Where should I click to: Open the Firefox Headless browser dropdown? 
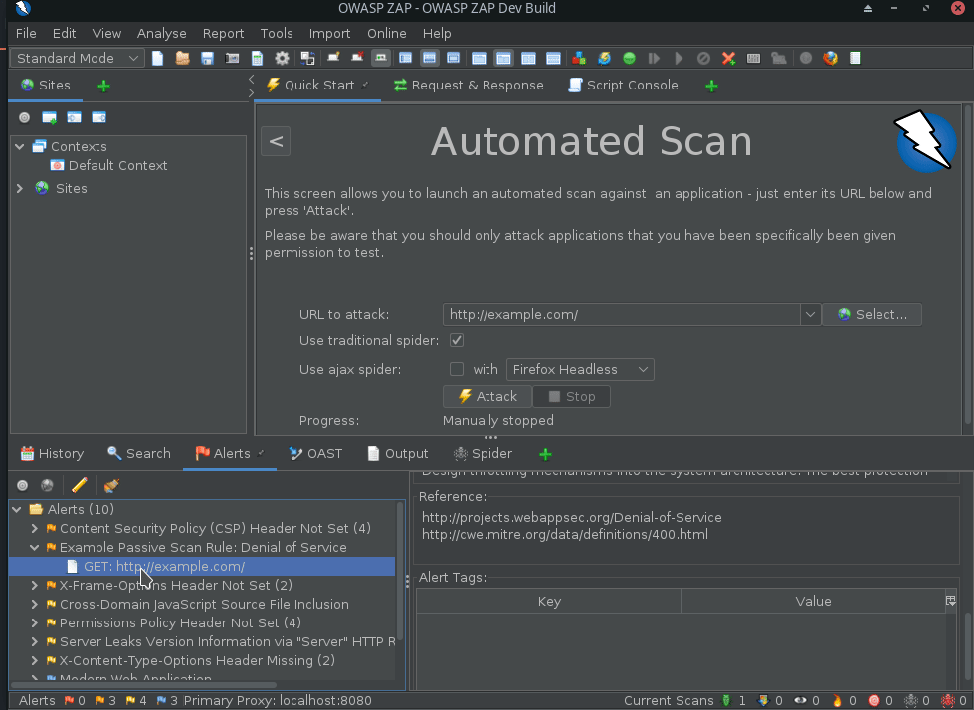[580, 369]
